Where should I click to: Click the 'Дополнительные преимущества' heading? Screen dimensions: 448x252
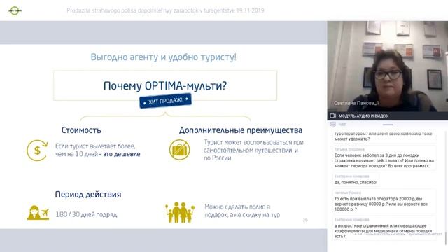241,130
